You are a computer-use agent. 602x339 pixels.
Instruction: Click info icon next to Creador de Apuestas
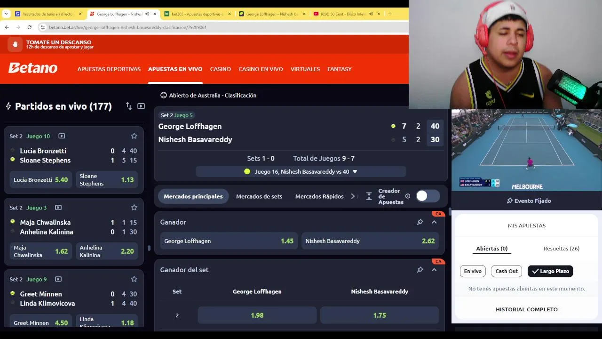coord(408,196)
